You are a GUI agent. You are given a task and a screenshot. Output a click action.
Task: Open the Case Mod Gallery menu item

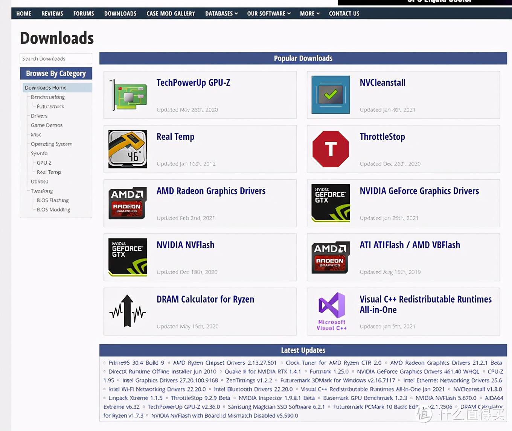pos(171,14)
